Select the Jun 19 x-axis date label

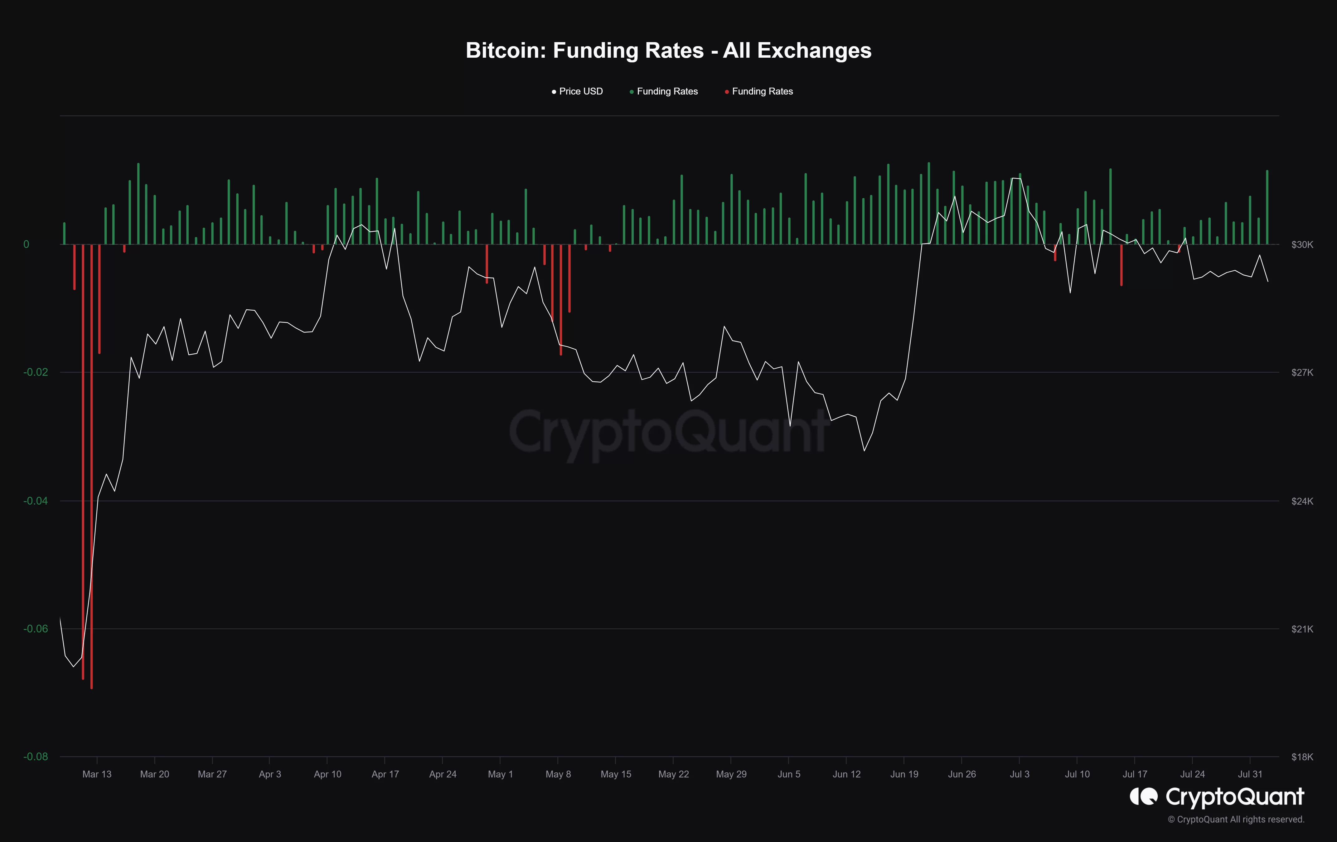click(x=904, y=774)
